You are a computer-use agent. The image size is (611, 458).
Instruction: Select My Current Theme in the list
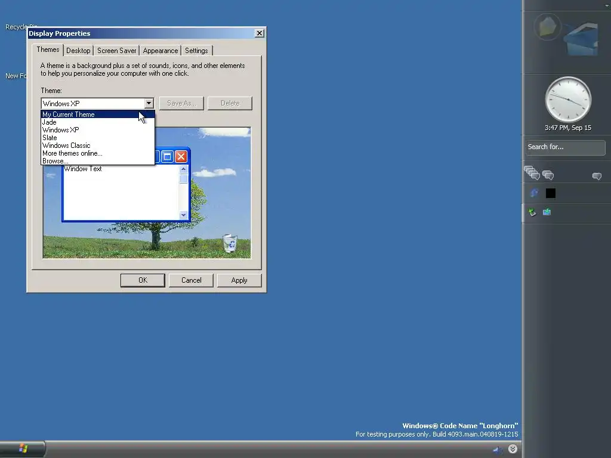[x=98, y=114]
